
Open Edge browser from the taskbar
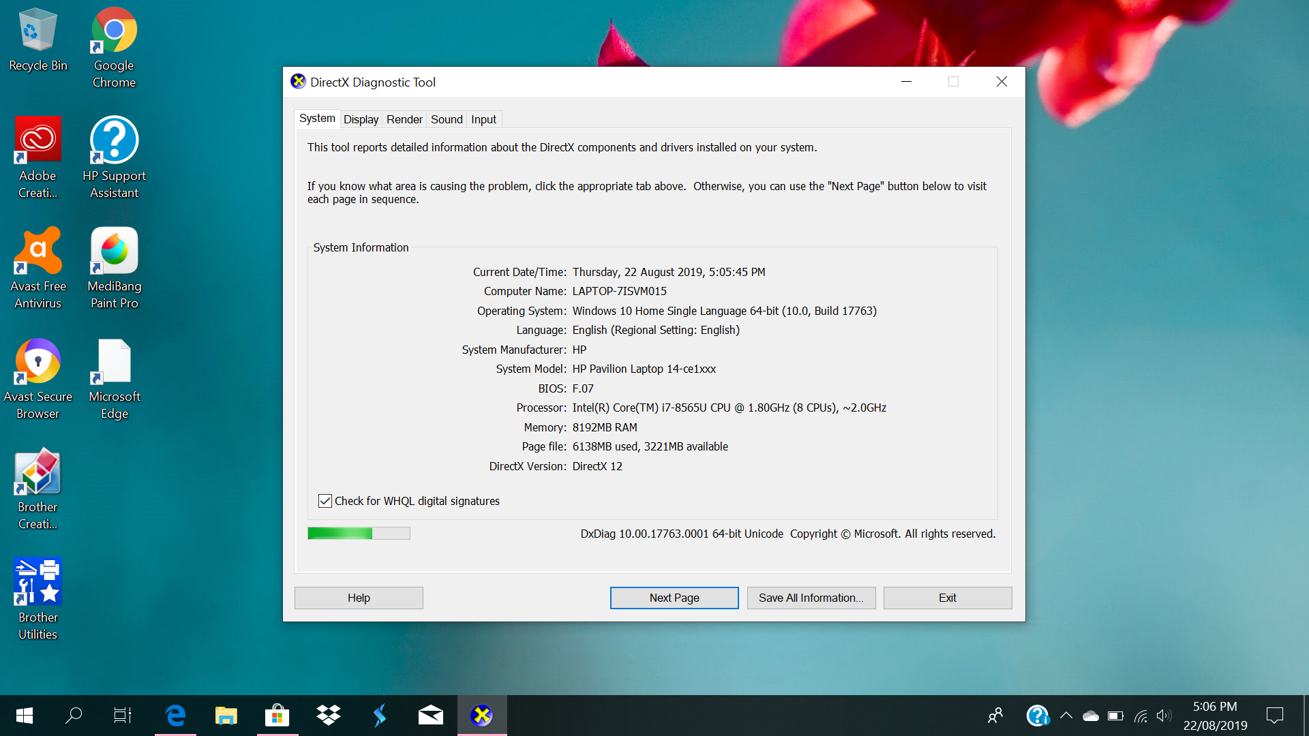click(x=175, y=716)
